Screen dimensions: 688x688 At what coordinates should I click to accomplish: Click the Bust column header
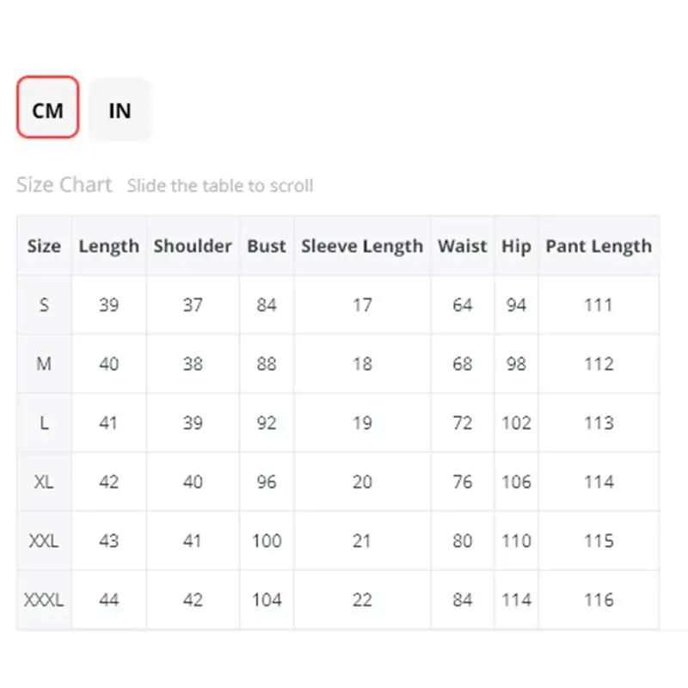267,246
